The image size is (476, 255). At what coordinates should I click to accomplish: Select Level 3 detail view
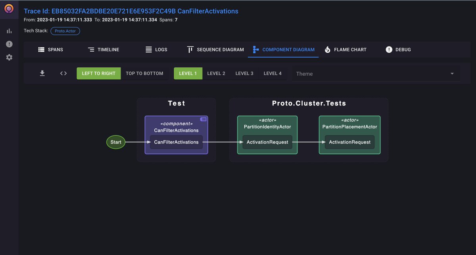point(244,73)
